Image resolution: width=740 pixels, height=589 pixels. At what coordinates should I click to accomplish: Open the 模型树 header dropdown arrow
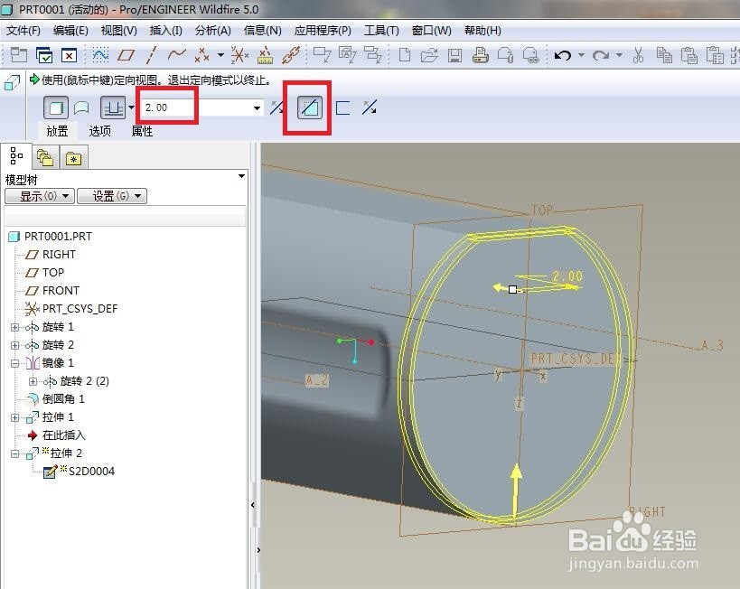click(x=241, y=176)
